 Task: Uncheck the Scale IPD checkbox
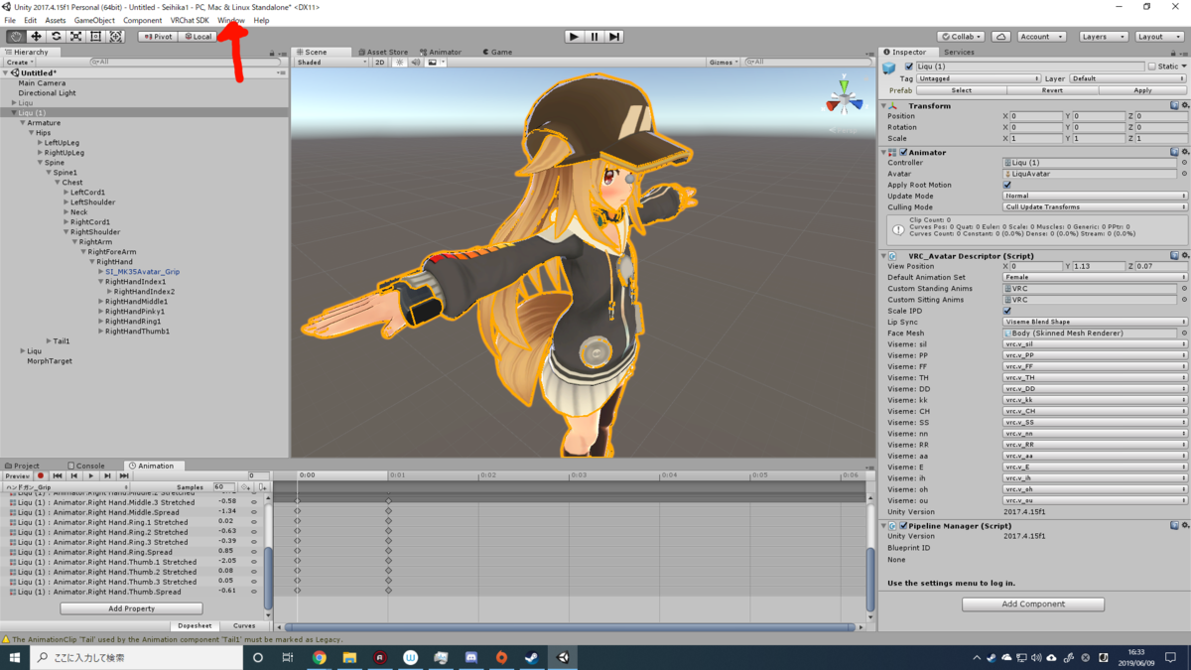point(1007,311)
